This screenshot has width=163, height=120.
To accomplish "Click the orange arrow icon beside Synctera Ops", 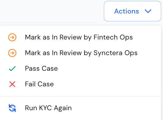I will (12, 53).
